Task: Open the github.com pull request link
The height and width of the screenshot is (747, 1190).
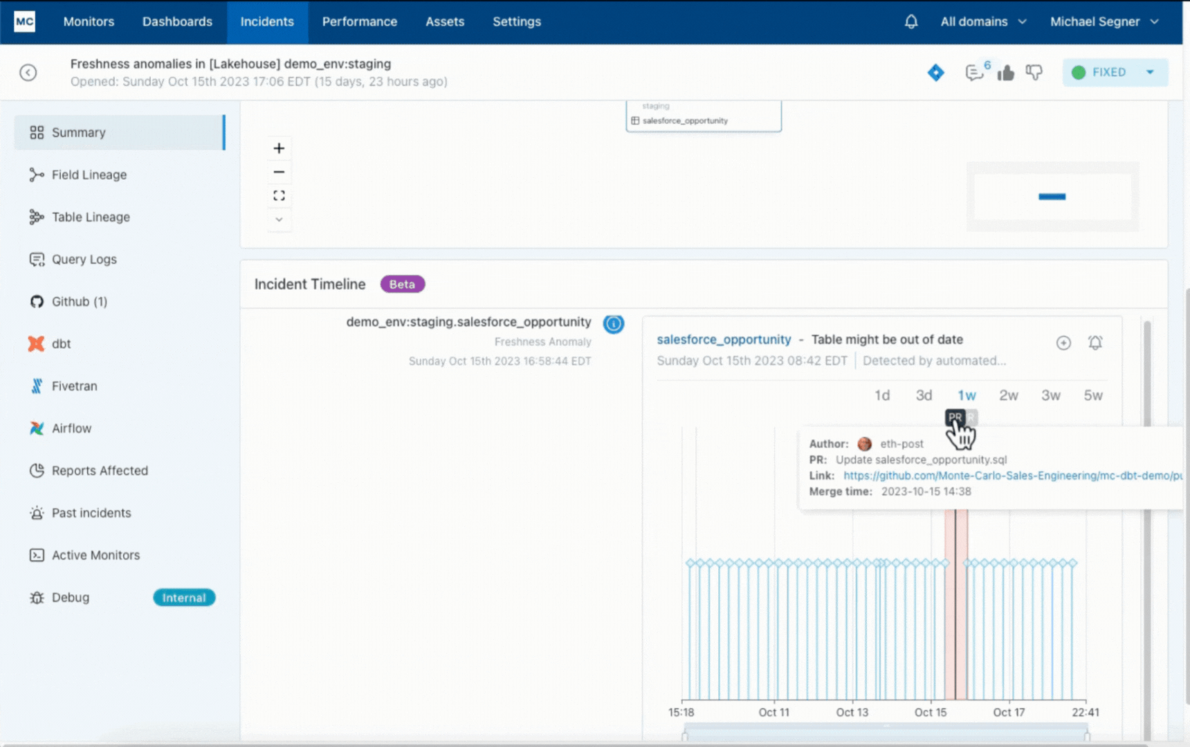Action: (1013, 475)
